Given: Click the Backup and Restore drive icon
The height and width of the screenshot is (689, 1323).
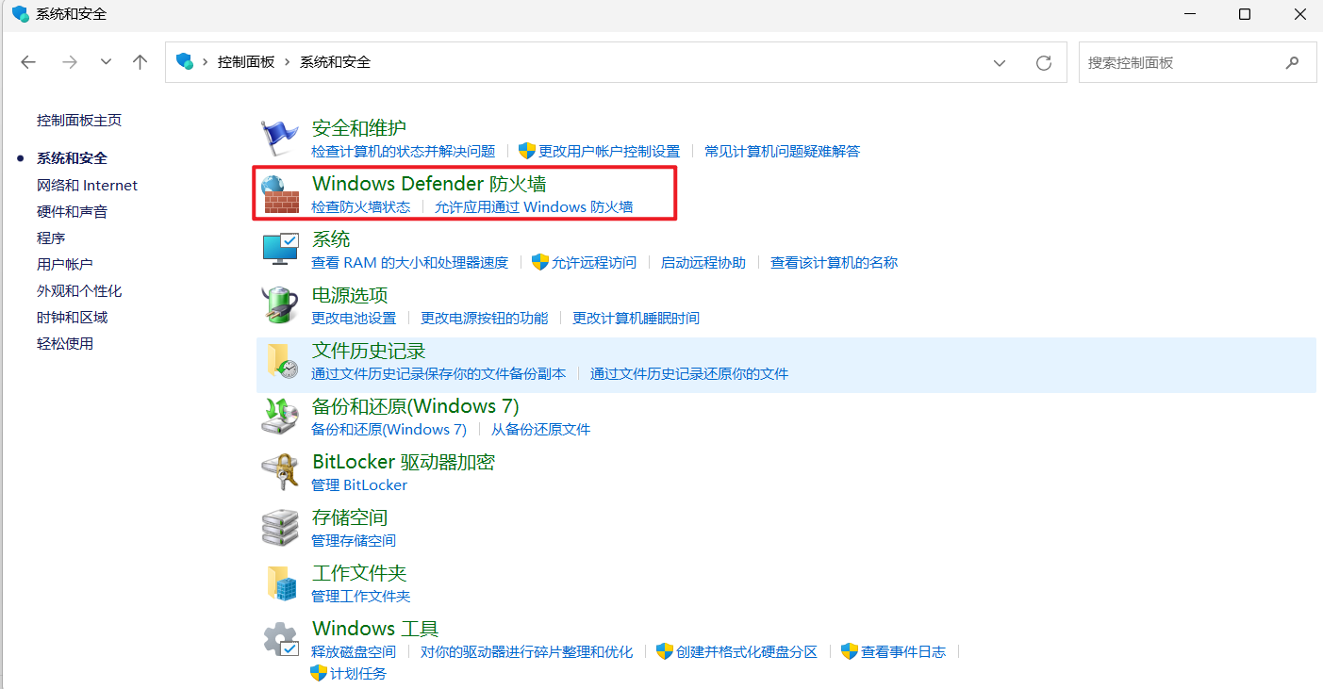Looking at the screenshot, I should pyautogui.click(x=280, y=416).
